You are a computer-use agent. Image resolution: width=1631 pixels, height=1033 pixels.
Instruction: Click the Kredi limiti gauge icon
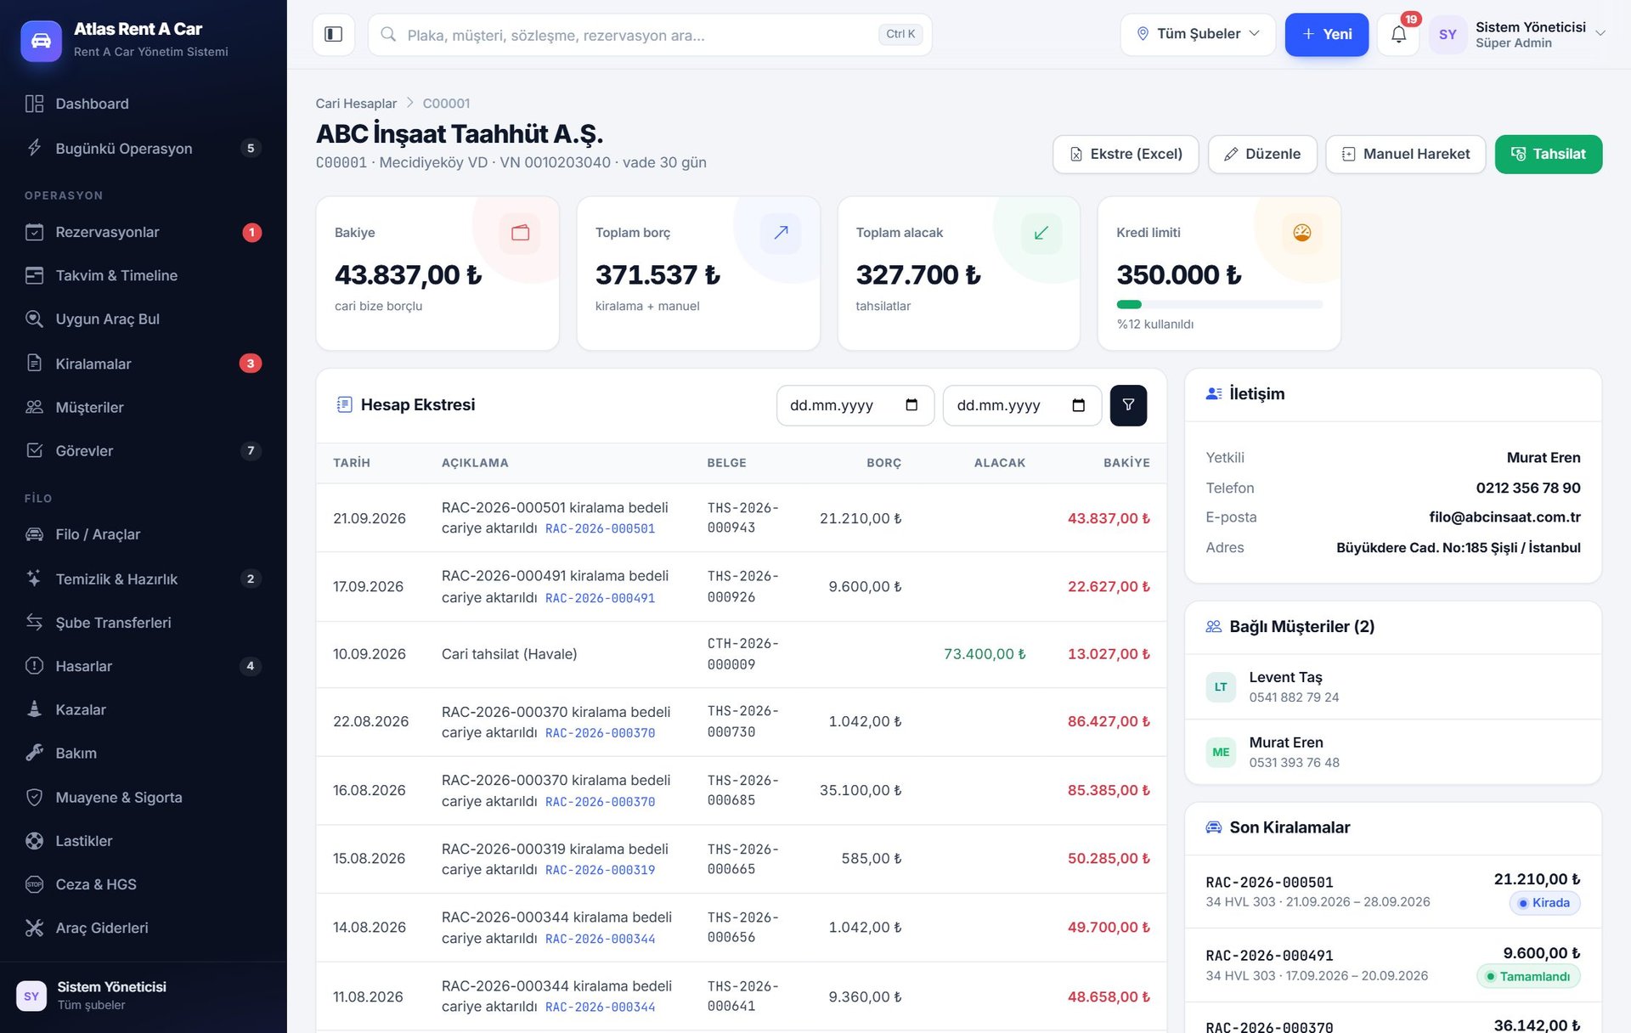tap(1301, 233)
